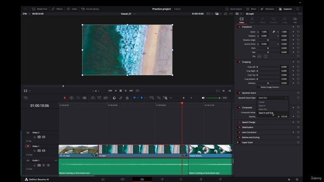324x182 pixels.
Task: Open project settings gear icon
Action: click(297, 179)
